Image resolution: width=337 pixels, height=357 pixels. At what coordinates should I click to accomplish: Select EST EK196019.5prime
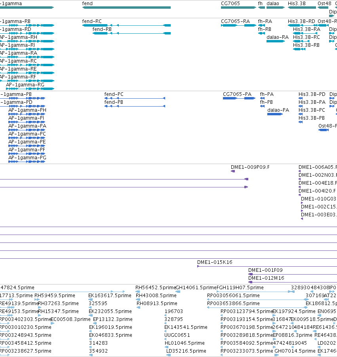110,327
